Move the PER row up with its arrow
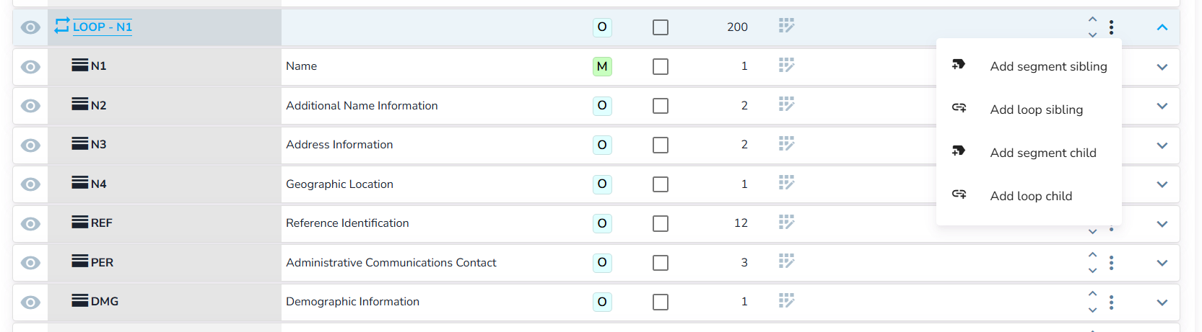The height and width of the screenshot is (332, 1202). [1092, 255]
